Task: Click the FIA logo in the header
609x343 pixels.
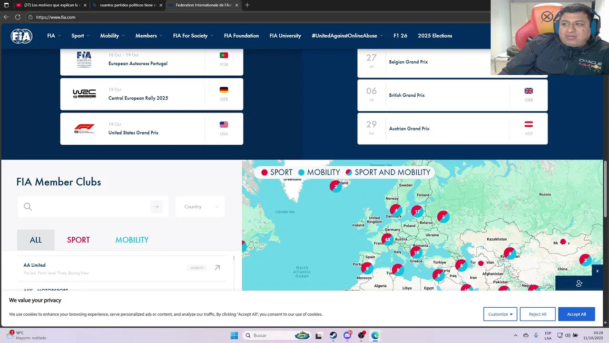Action: coord(21,36)
